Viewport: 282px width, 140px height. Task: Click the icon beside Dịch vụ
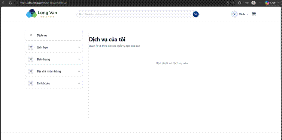coord(31,35)
